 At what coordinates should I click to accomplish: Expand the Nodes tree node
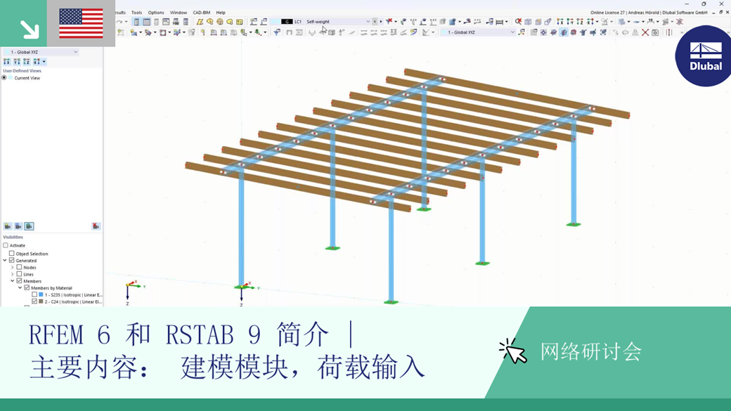point(13,268)
